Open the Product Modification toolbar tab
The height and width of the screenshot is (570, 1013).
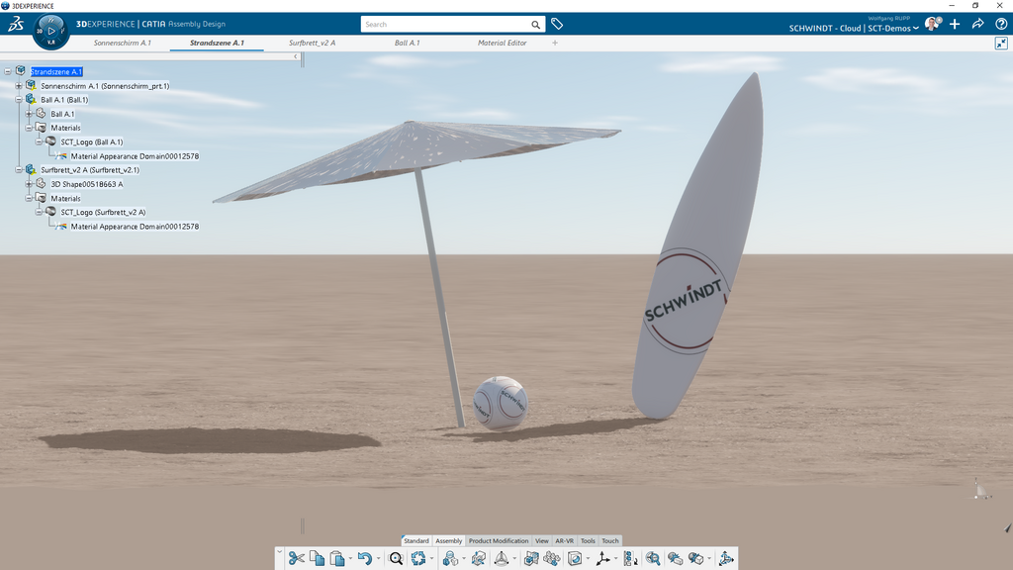pyautogui.click(x=499, y=540)
